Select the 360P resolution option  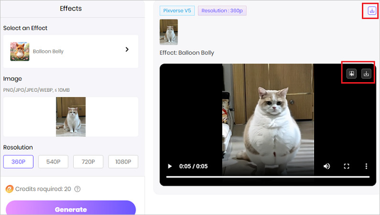18,162
